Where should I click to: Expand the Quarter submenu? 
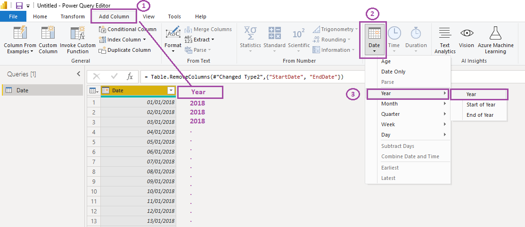point(414,114)
